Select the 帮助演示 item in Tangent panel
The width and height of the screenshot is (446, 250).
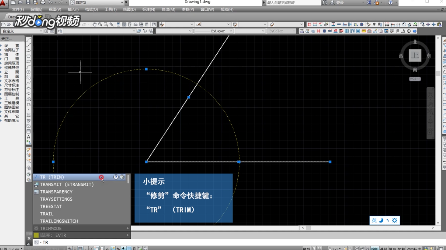click(12, 121)
